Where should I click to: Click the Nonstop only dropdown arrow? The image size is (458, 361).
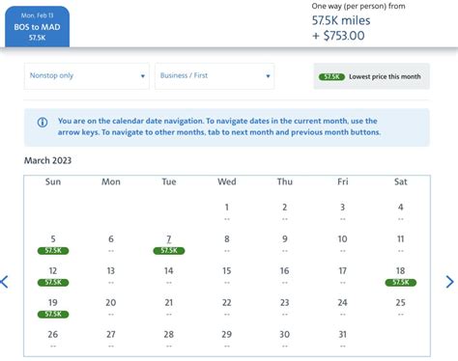143,76
